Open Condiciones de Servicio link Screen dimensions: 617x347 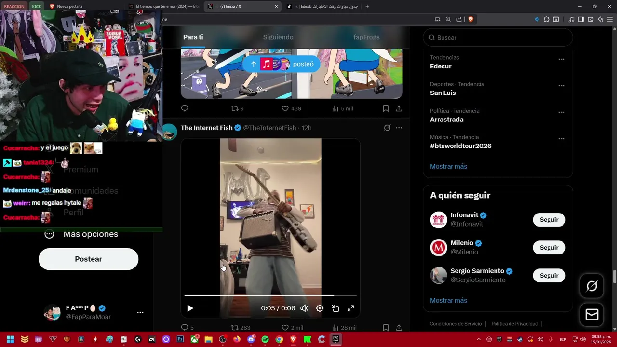(456, 324)
